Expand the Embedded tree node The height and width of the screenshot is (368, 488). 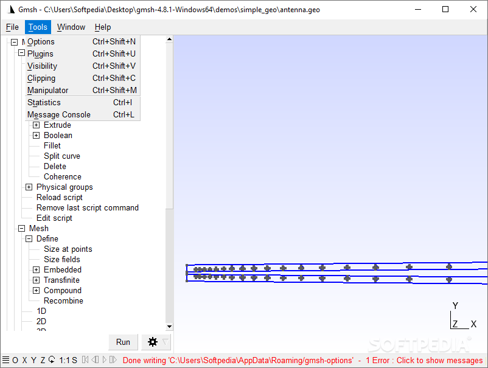pos(36,269)
